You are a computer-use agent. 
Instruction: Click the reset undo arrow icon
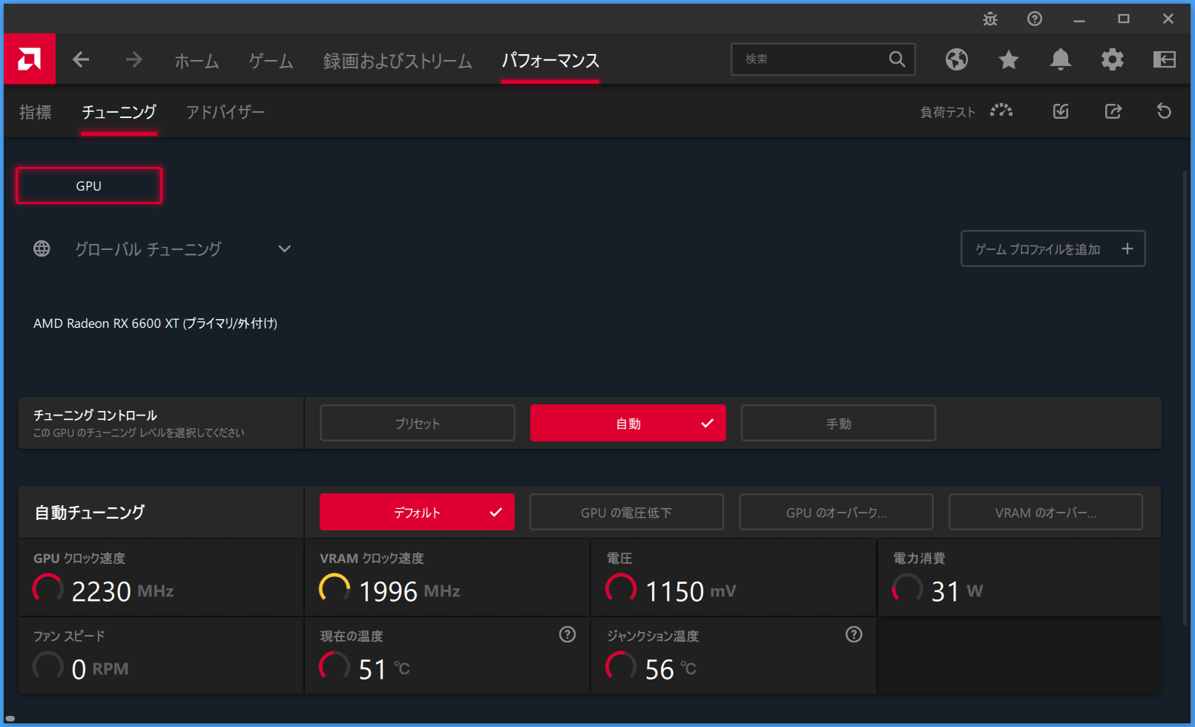(1164, 111)
